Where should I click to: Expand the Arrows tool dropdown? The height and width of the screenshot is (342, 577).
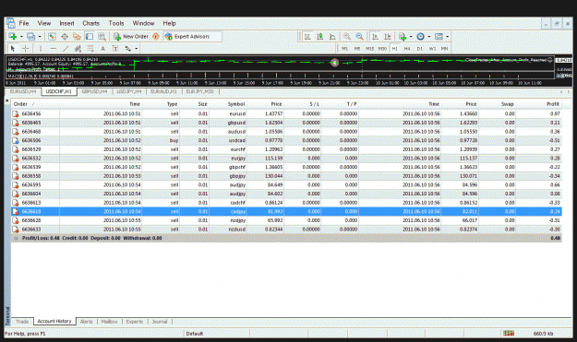pyautogui.click(x=136, y=49)
